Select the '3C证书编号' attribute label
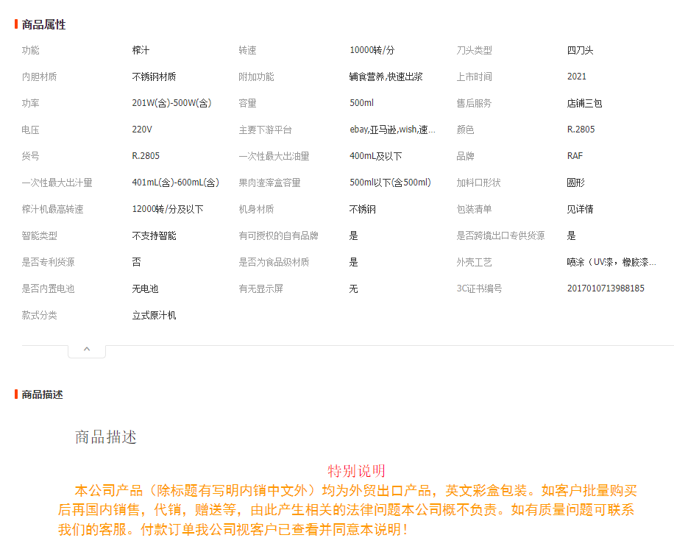Viewport: 674px width, 549px height. click(479, 288)
